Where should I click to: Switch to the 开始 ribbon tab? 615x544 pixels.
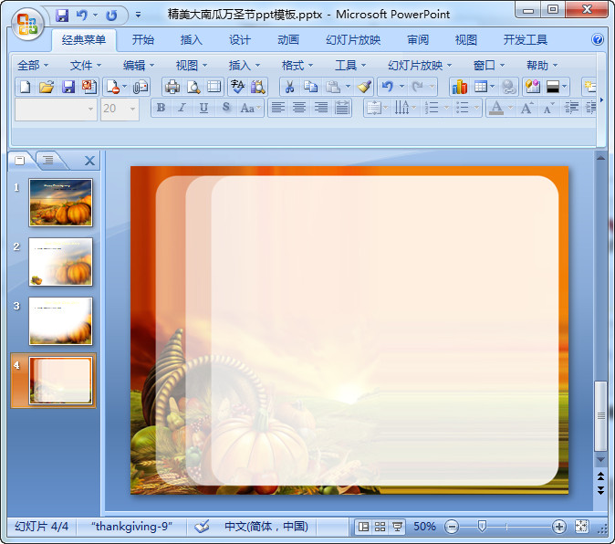(x=142, y=39)
